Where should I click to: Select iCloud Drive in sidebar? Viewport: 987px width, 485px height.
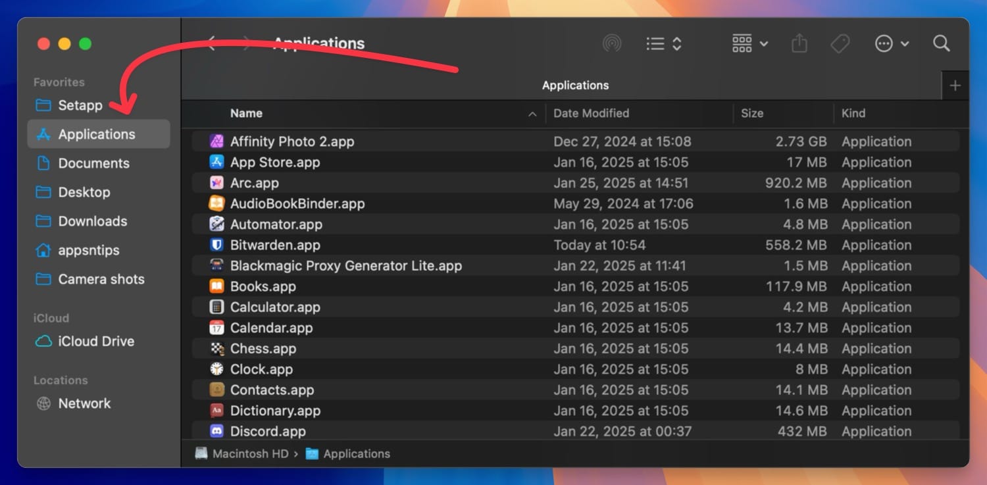pos(95,341)
